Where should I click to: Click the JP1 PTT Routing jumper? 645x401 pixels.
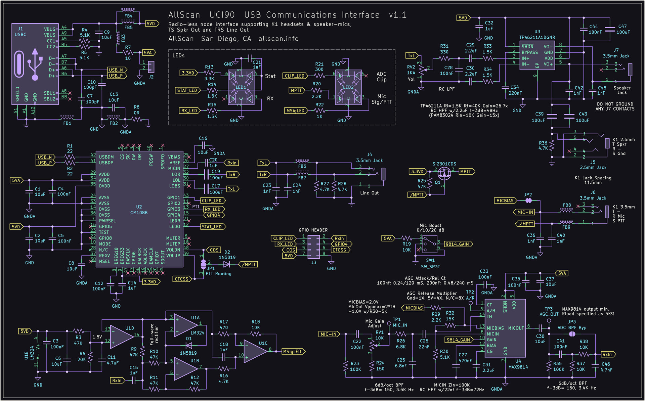(203, 264)
